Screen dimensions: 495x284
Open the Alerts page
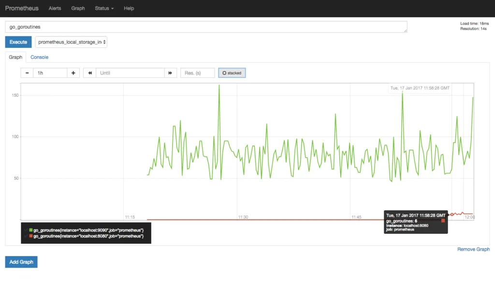coord(55,8)
